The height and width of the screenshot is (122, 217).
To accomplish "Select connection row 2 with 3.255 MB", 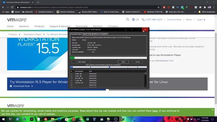I will point(107,76).
